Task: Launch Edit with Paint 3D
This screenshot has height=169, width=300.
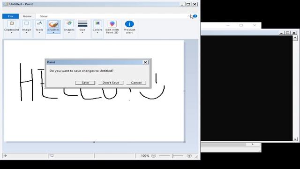Action: 112,27
